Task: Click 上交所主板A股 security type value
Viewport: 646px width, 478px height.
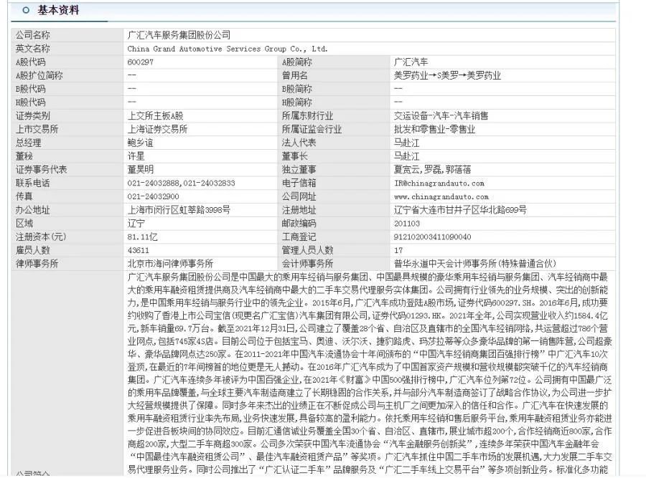Action: pos(155,116)
